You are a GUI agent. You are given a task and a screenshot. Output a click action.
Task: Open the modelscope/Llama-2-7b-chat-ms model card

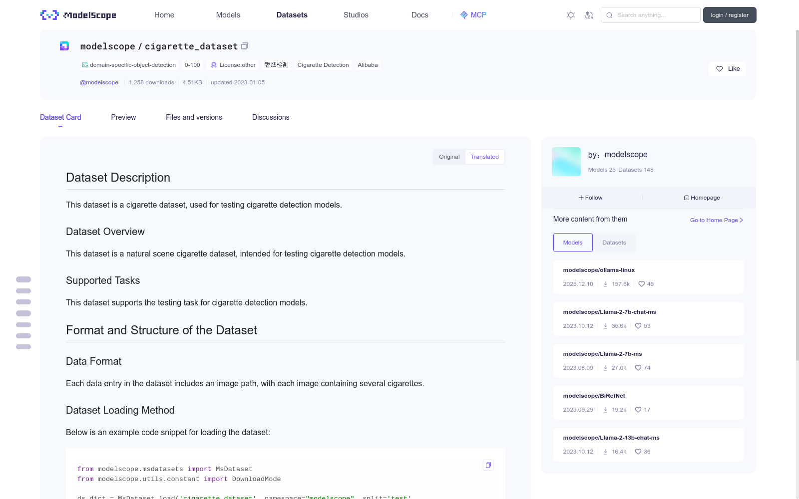pyautogui.click(x=648, y=319)
